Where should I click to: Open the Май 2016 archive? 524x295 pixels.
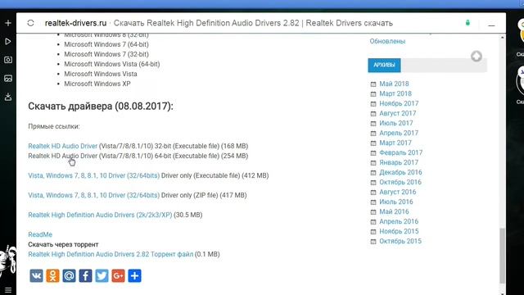[x=394, y=211]
